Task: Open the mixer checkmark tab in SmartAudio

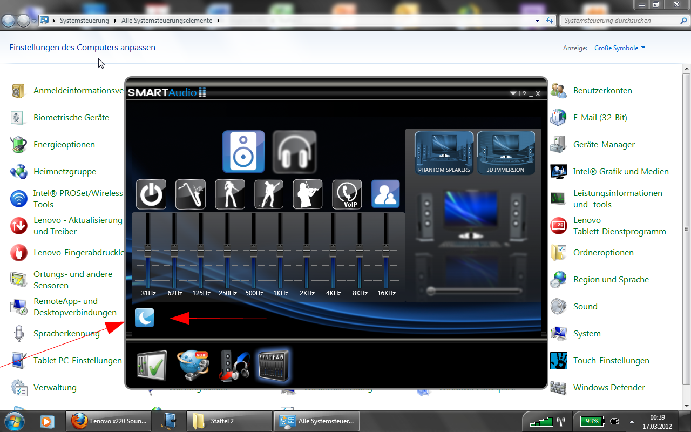Action: (151, 366)
